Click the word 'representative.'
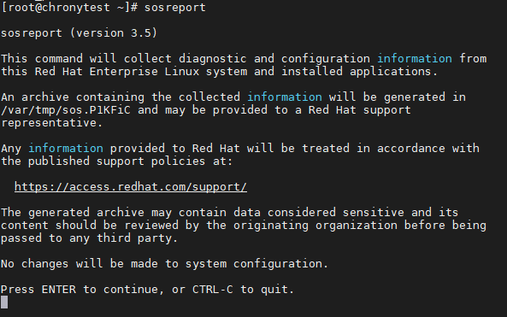The image size is (507, 317). 52,123
